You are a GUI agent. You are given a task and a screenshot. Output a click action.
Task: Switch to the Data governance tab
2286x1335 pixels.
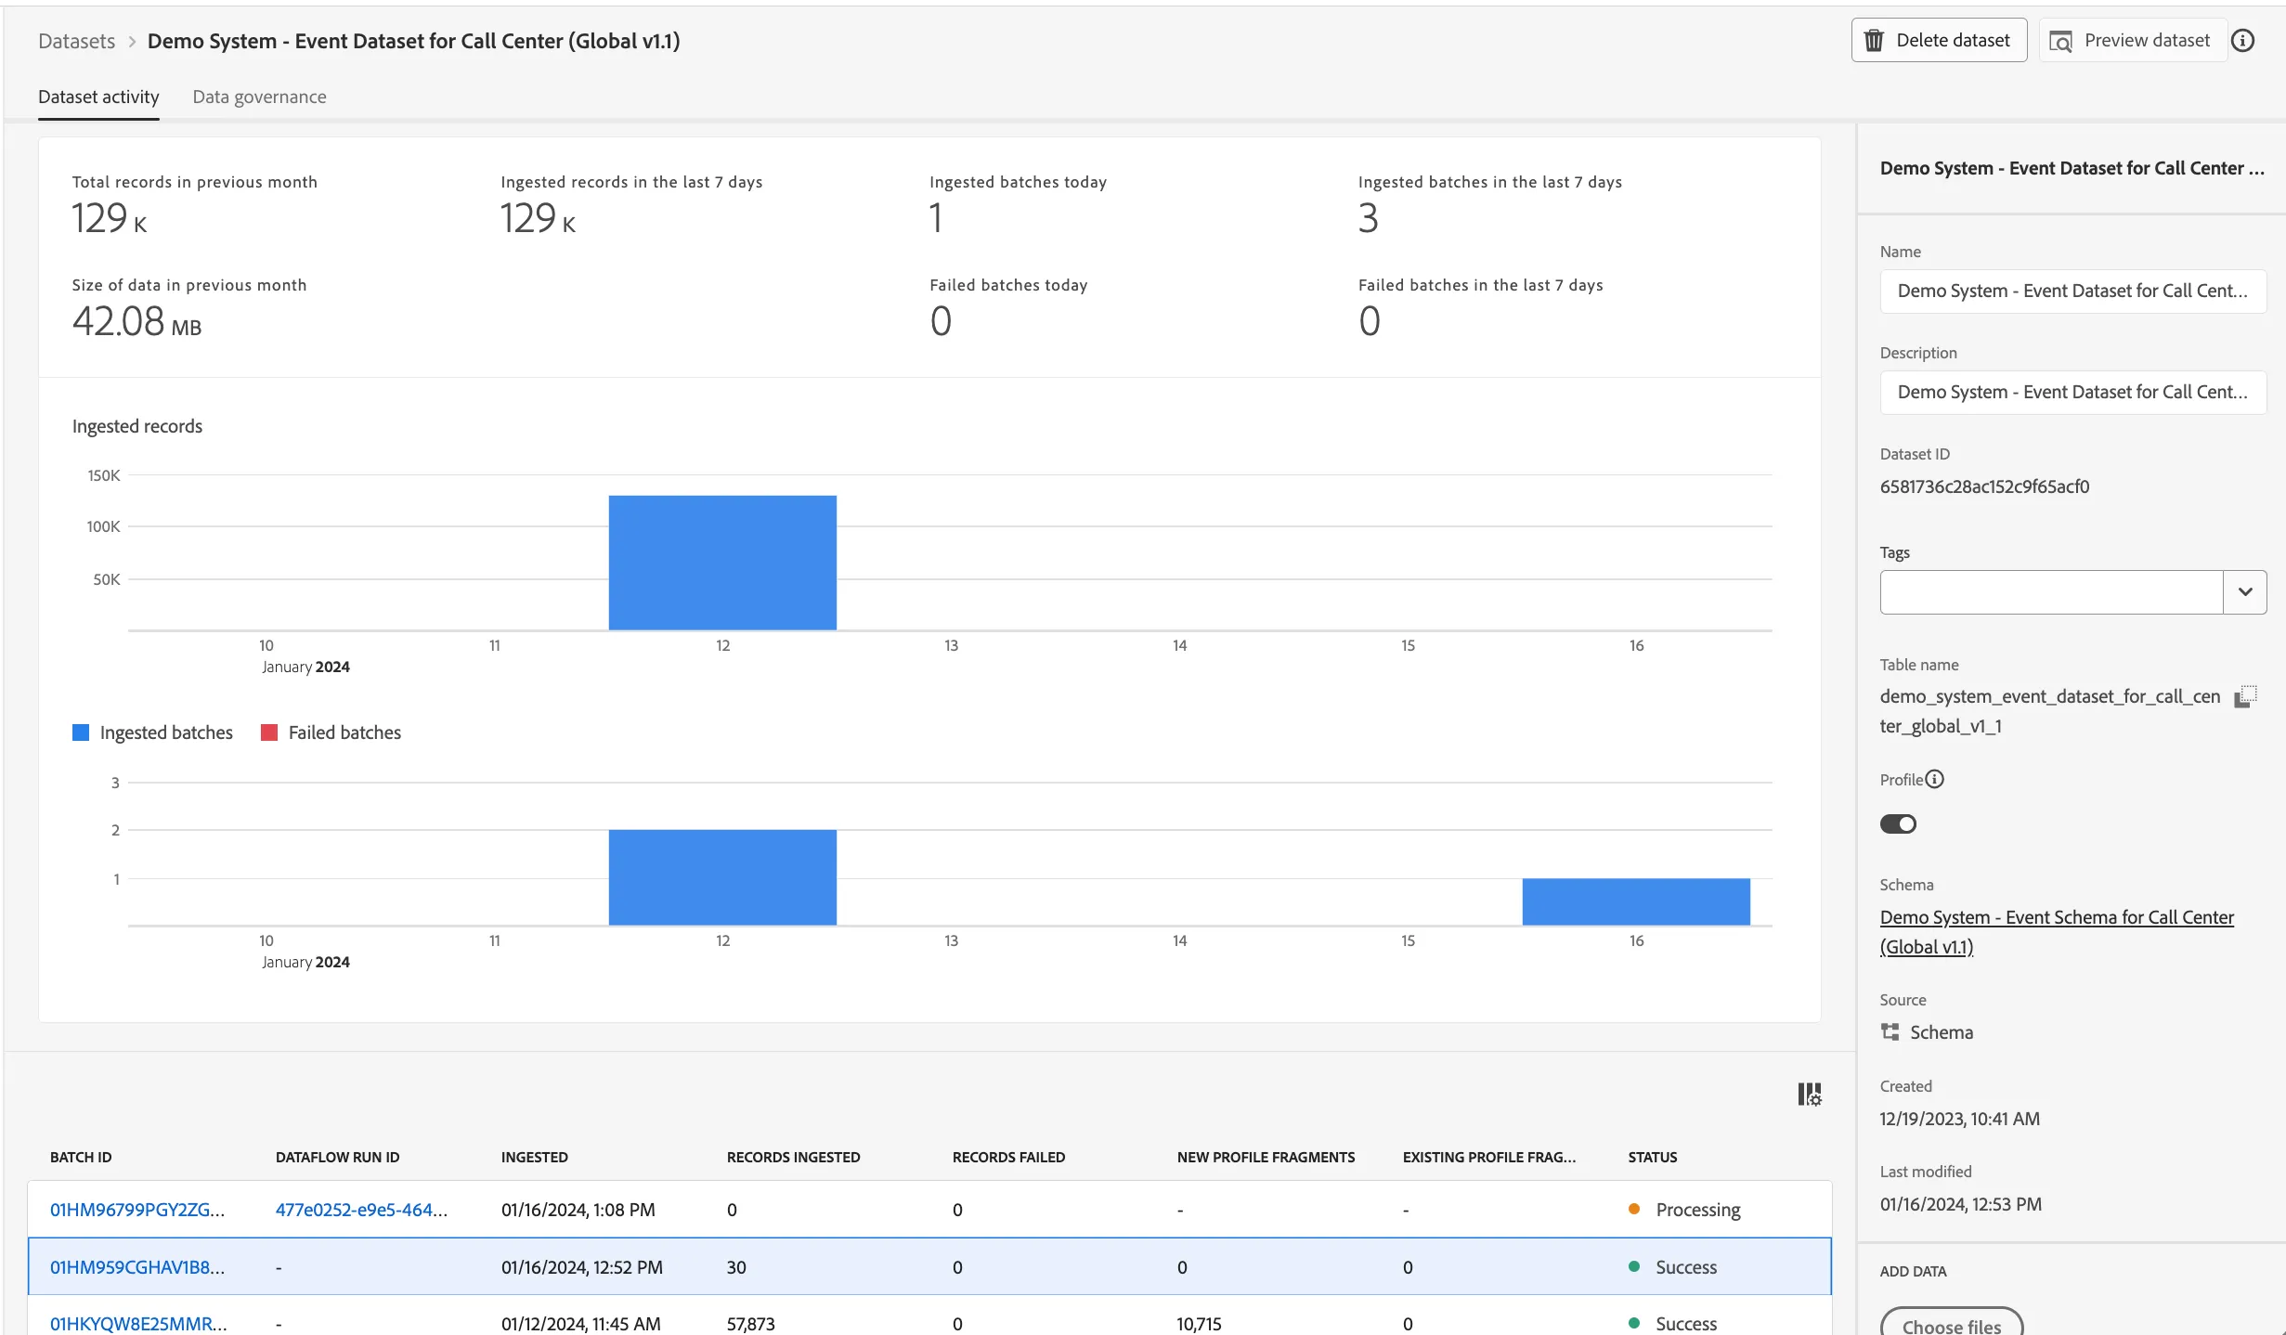click(259, 97)
